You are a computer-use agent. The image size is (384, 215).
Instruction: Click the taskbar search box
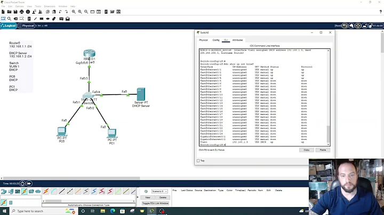tap(43, 211)
